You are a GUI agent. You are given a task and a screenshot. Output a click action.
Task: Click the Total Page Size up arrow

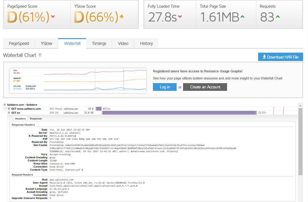(x=242, y=17)
